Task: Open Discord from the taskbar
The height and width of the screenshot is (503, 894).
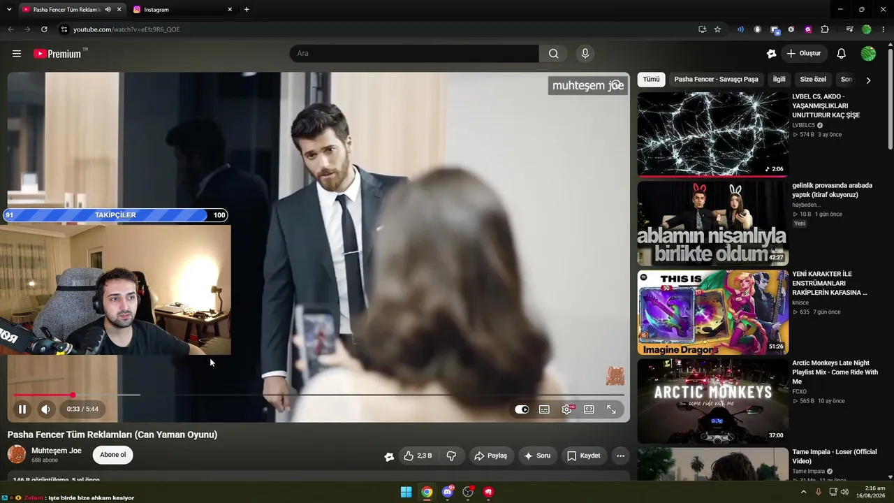Action: click(448, 492)
